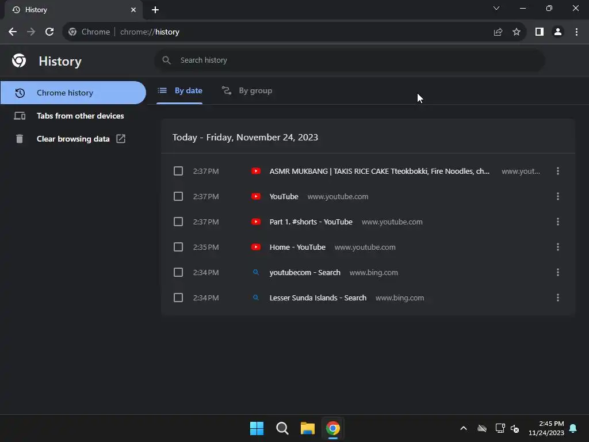
Task: Click the network tray icon
Action: pyautogui.click(x=500, y=428)
